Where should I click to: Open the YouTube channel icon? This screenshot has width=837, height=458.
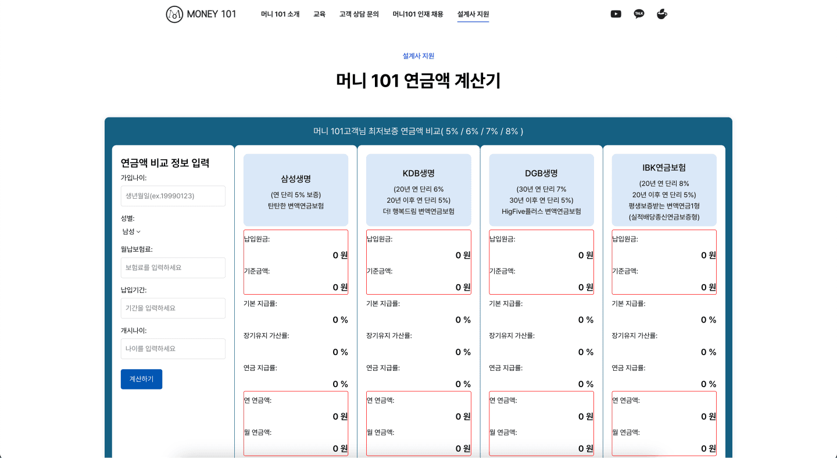[616, 14]
